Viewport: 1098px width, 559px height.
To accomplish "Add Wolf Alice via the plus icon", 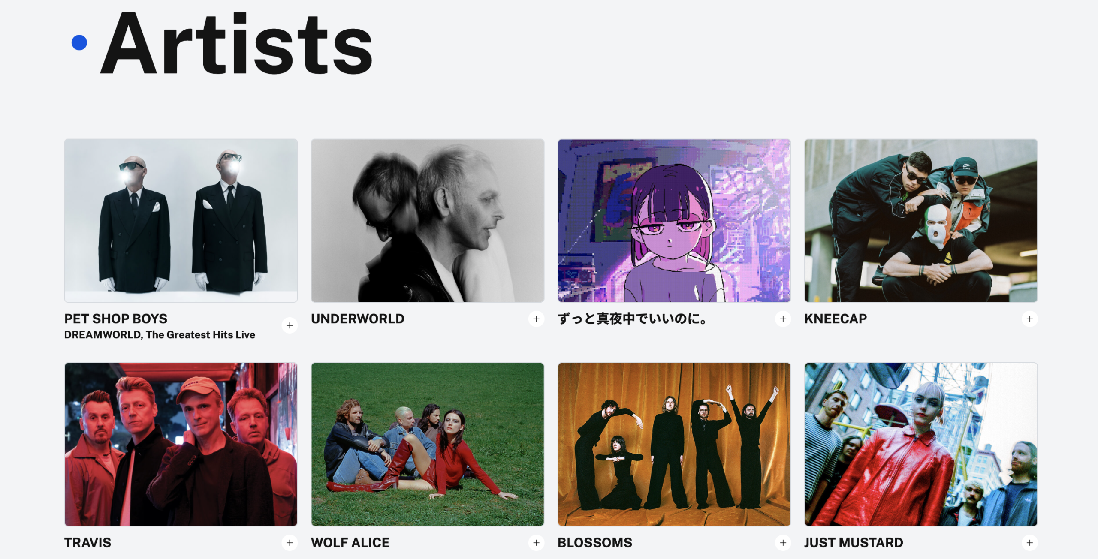I will tap(536, 543).
